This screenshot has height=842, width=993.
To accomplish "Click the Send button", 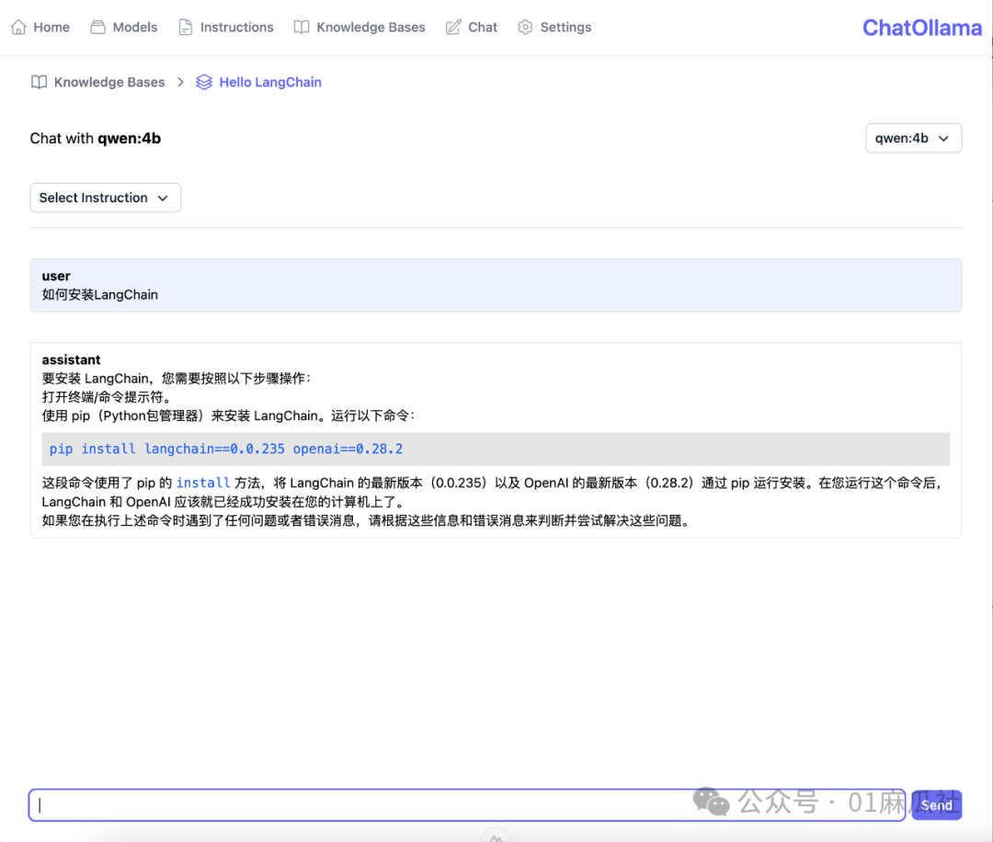I will 936,804.
